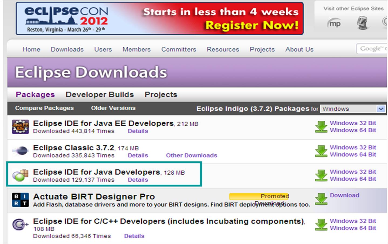
Task: Click the 'Downloaded 66,346 Times' text
Action: (72, 236)
